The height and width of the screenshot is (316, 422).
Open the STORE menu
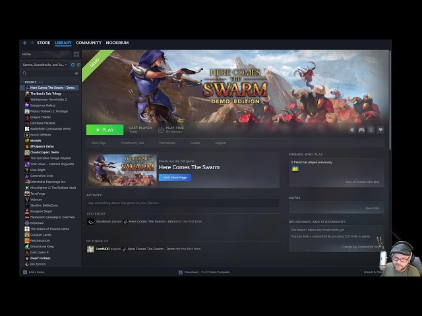[x=44, y=43]
